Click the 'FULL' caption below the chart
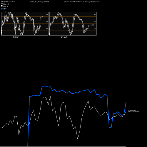 [64, 37]
